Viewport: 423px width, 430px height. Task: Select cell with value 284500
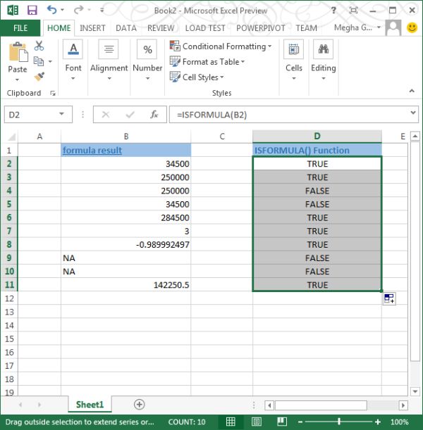coord(125,217)
